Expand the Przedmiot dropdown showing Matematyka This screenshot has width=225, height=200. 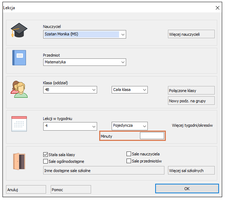[x=123, y=62]
